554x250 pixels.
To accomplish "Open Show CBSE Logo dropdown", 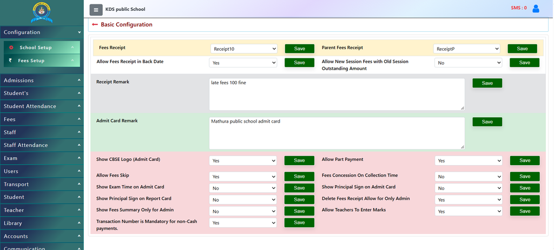I will (x=243, y=160).
